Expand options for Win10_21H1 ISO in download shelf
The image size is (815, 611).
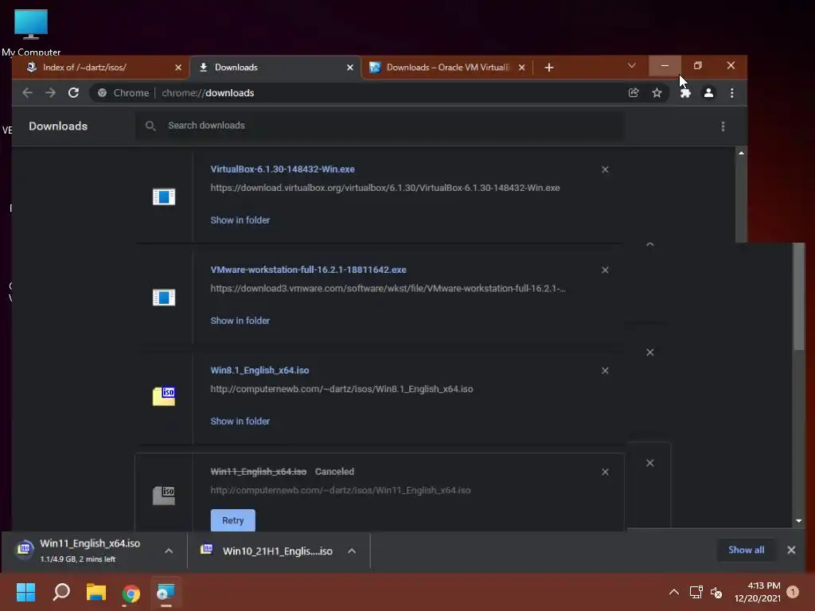tap(351, 551)
